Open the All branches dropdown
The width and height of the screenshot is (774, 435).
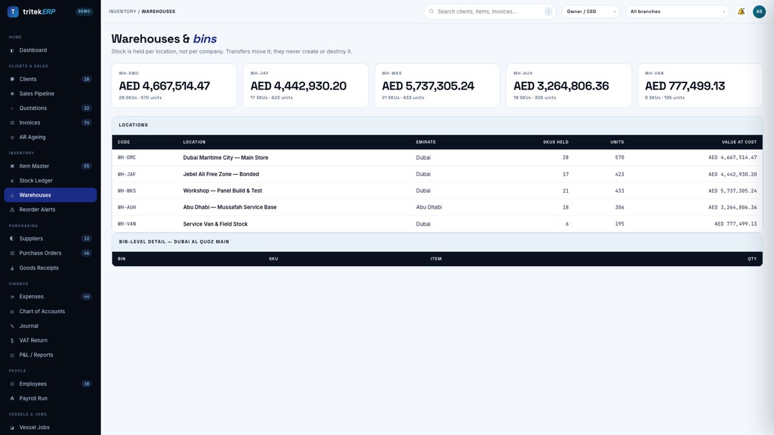(x=677, y=12)
